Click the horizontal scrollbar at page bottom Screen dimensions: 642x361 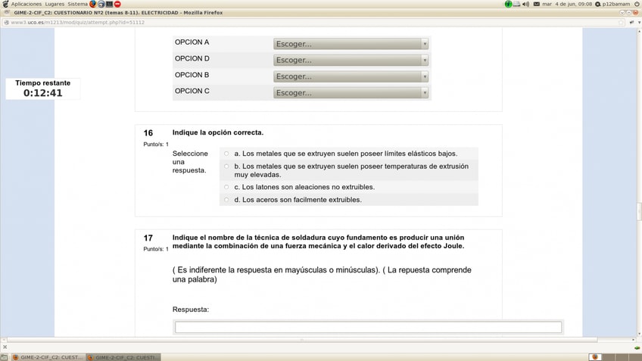302,340
